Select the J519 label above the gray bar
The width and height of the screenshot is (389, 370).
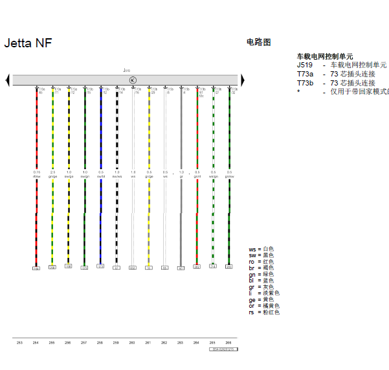[126, 70]
